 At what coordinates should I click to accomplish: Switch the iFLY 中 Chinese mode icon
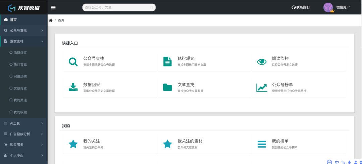coord(337,162)
